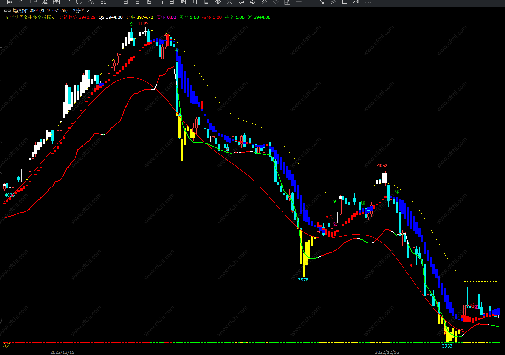This screenshot has height=355, width=505.
Task: Switch to the 月 monthly period
Action: [x=195, y=2]
